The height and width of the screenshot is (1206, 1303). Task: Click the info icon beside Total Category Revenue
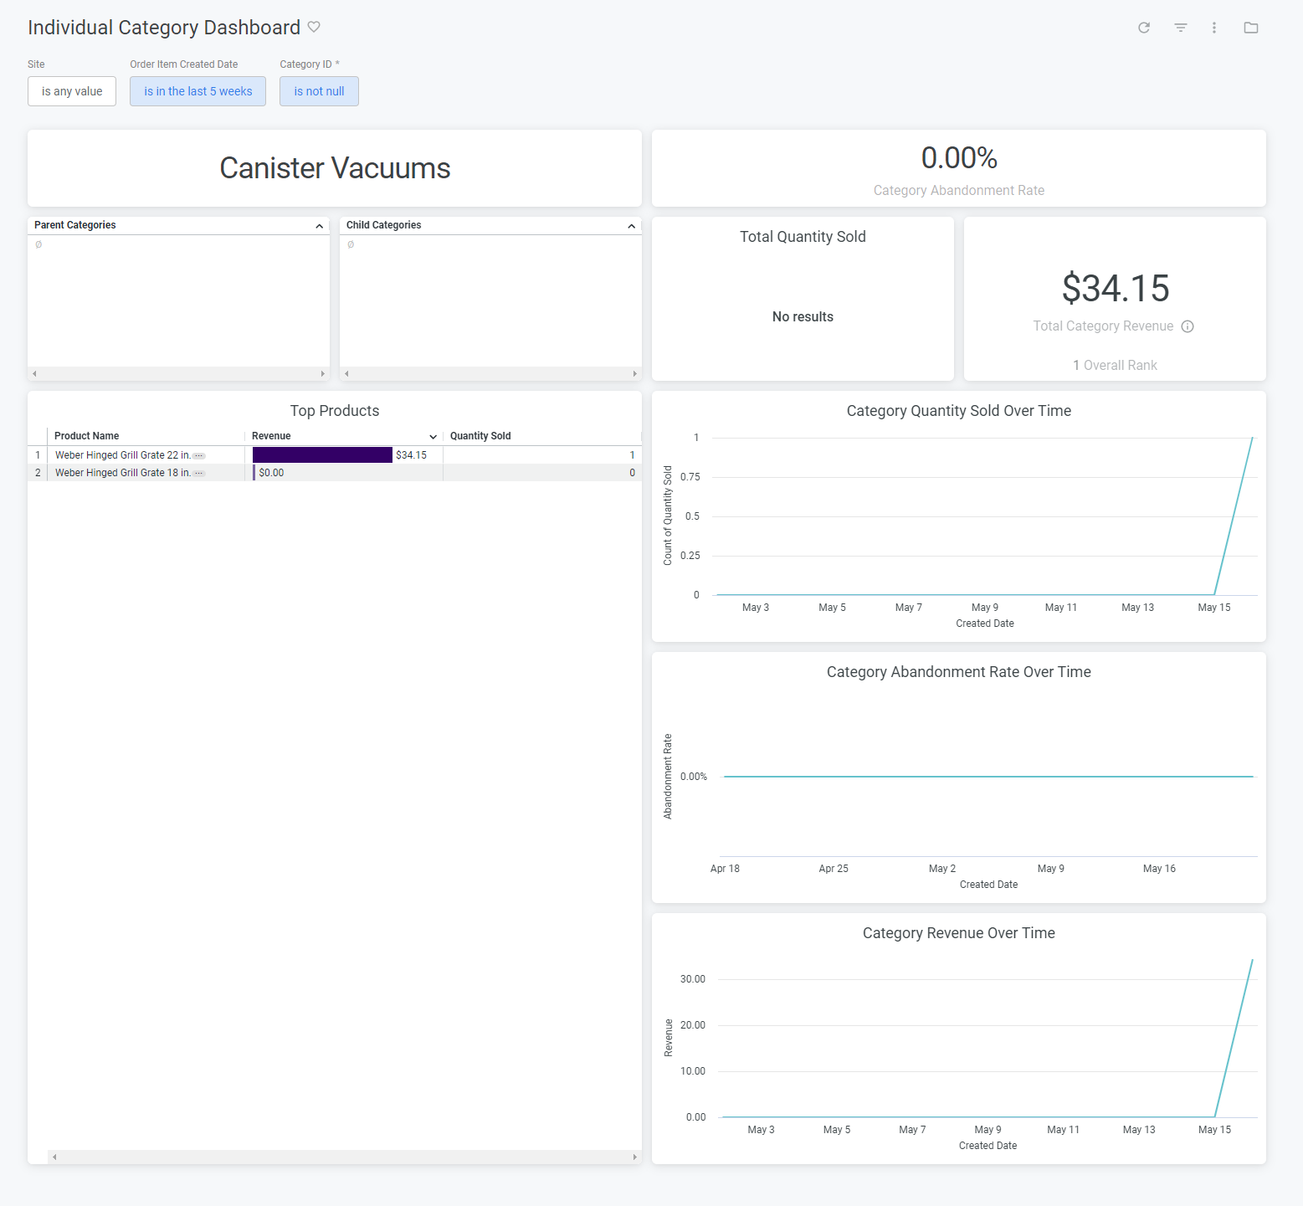[1188, 326]
